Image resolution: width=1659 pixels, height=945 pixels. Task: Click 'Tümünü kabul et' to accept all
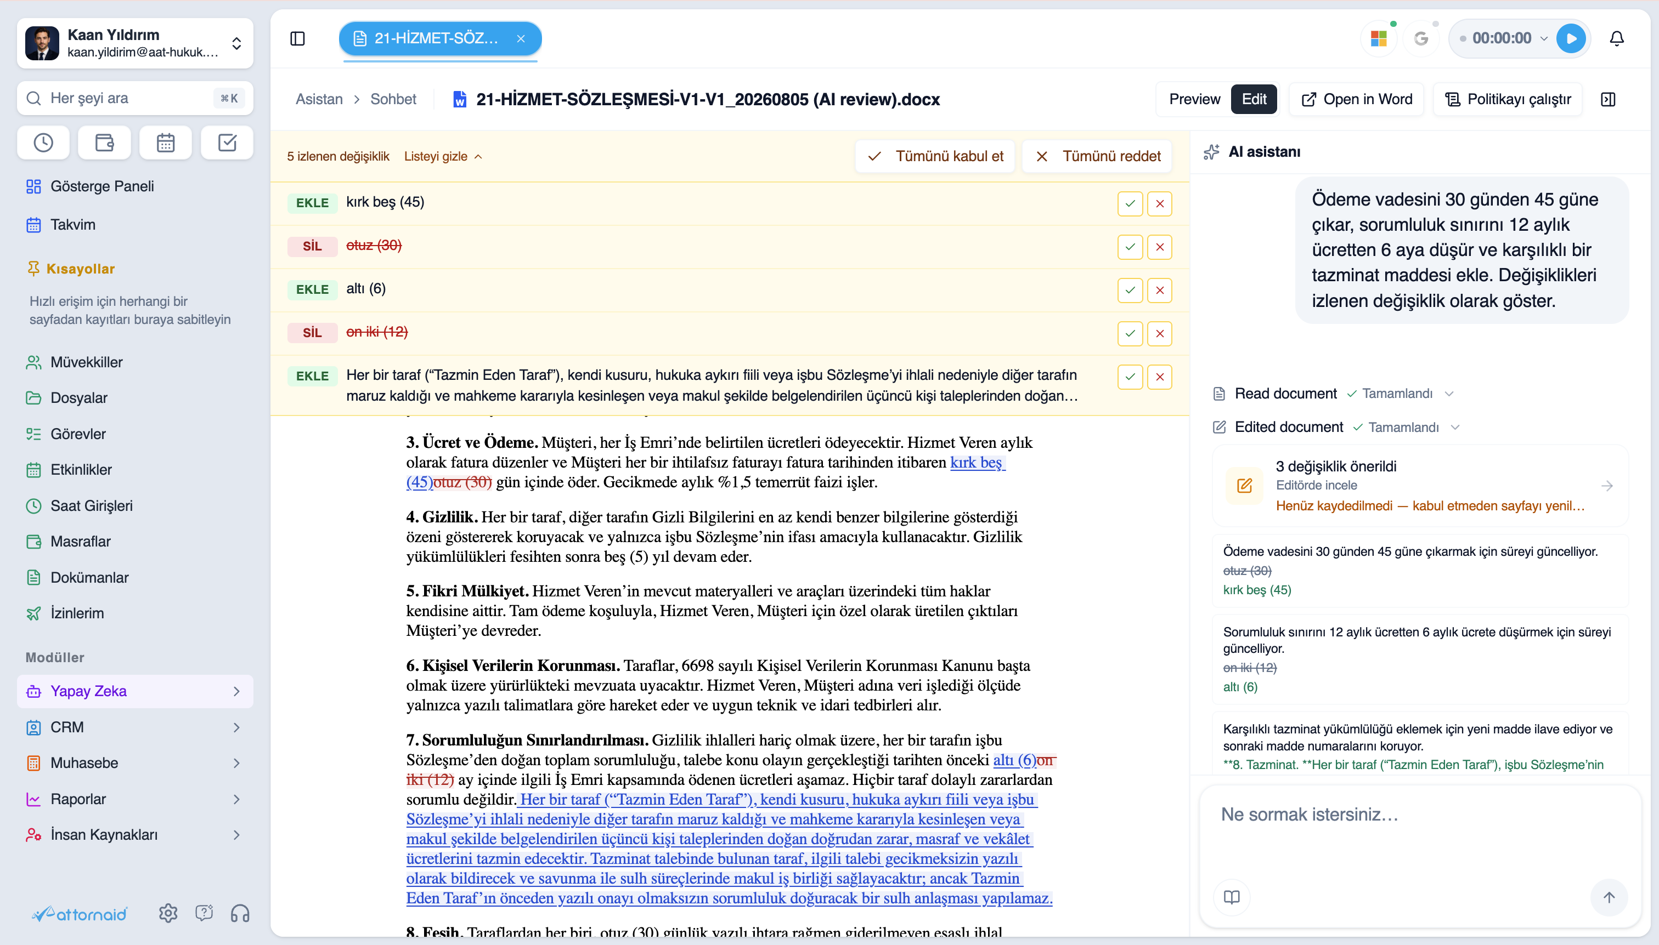tap(935, 156)
